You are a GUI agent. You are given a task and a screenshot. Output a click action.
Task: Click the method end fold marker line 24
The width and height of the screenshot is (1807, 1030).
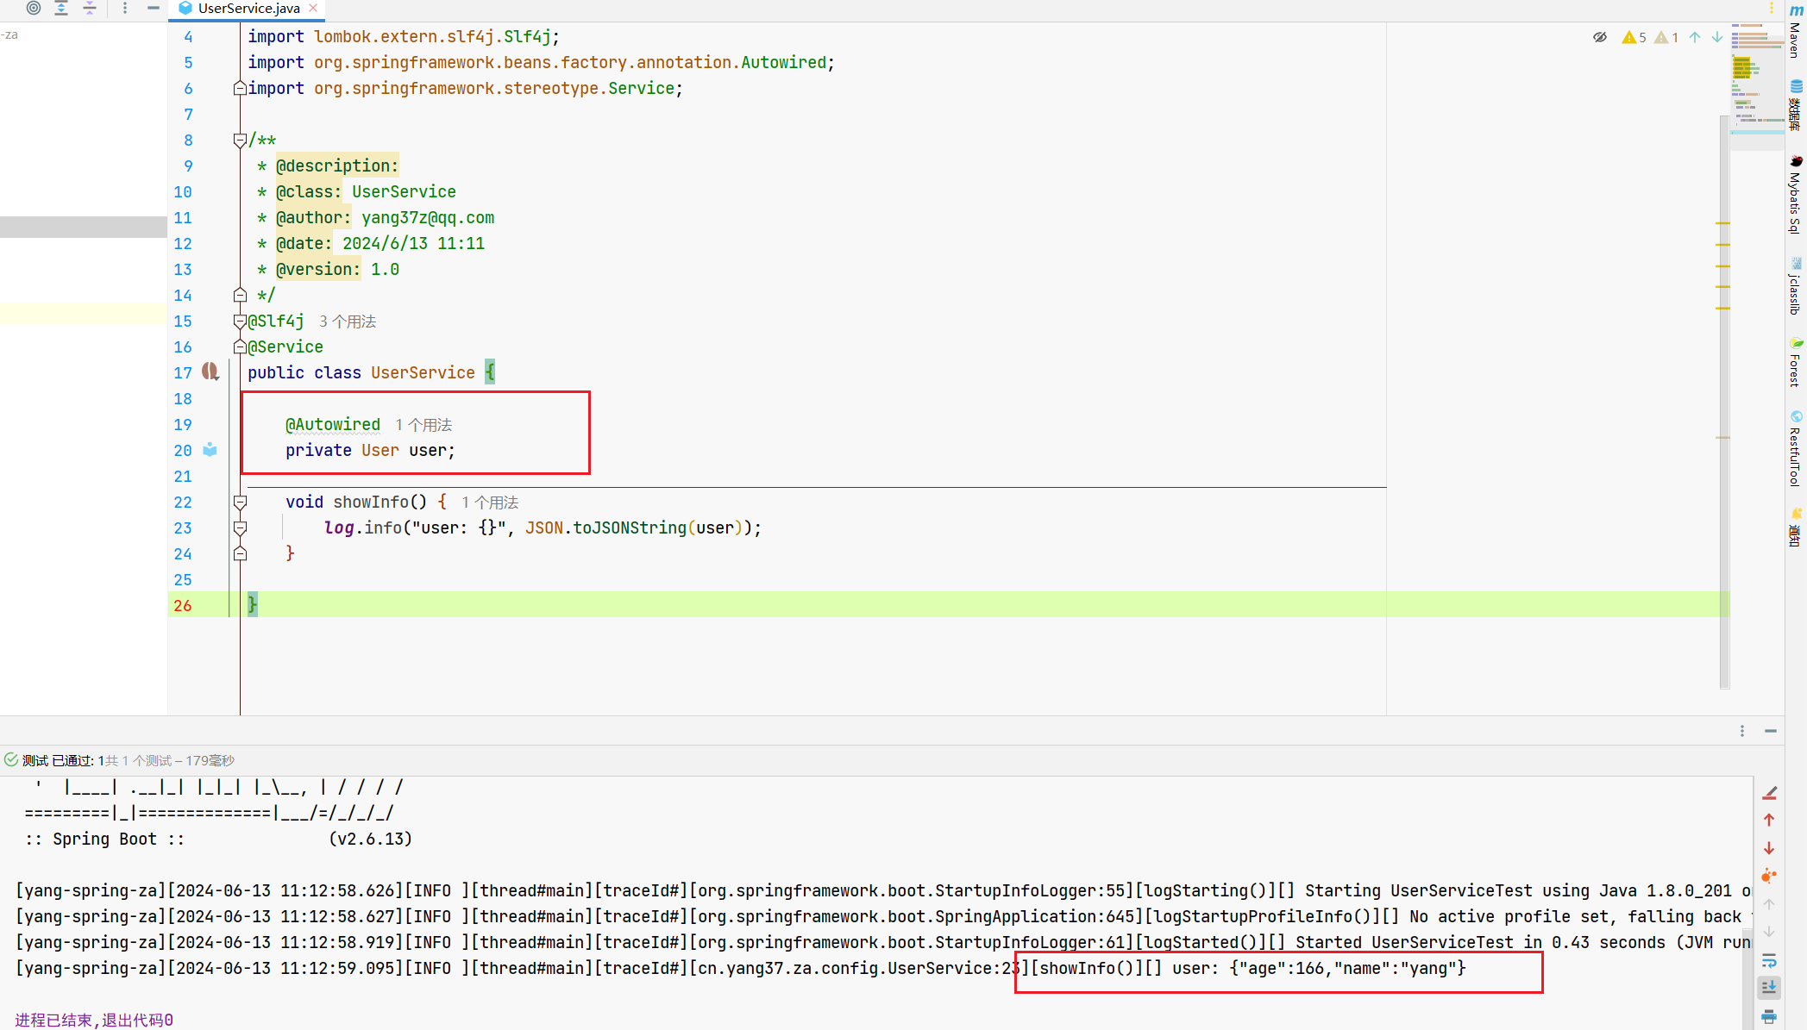pyautogui.click(x=240, y=553)
